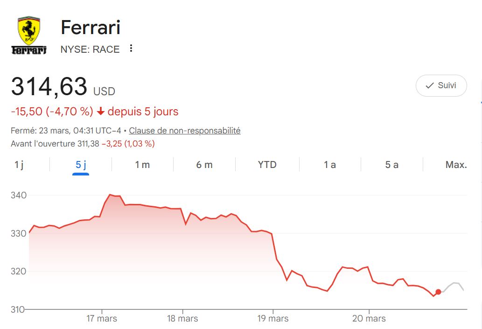The width and height of the screenshot is (482, 329).
Task: Click the chart peak near 340
Action: pos(110,195)
